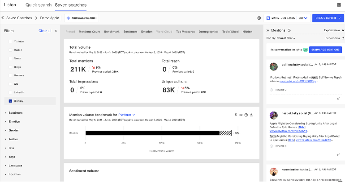Click the Expand view arrows icon
Viewport: 345px width, 182px height.
tap(343, 30)
